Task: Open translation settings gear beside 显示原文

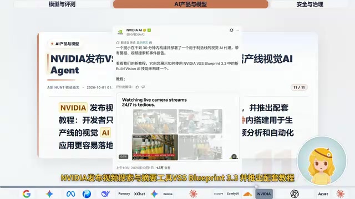Action: [x=150, y=43]
